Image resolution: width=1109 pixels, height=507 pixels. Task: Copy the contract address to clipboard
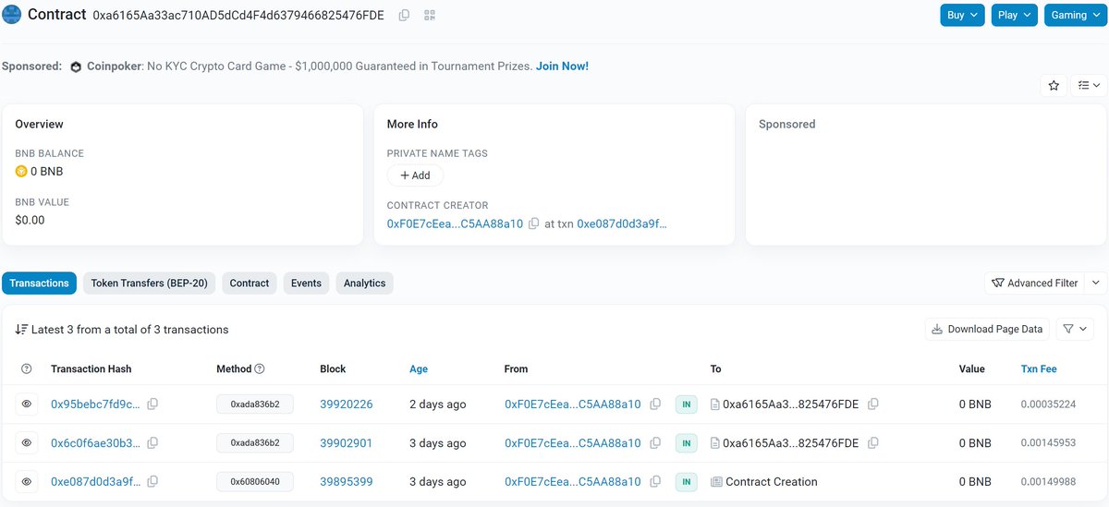404,16
